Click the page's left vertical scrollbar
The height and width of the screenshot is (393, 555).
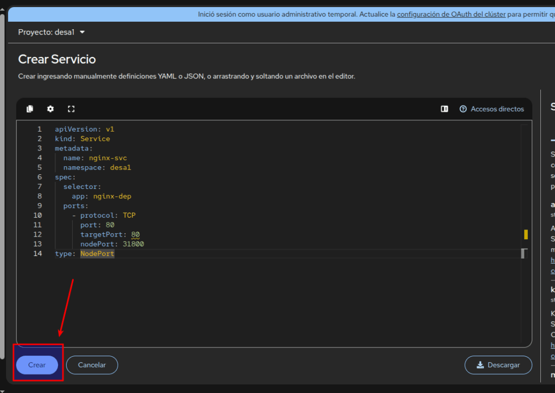point(2,195)
